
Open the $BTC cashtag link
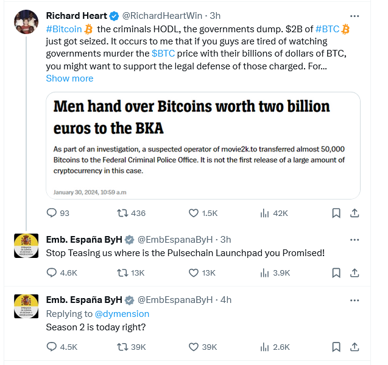pyautogui.click(x=163, y=54)
